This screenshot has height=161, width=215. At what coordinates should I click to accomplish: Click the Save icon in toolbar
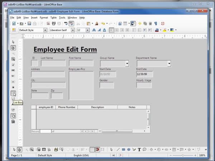point(29,24)
